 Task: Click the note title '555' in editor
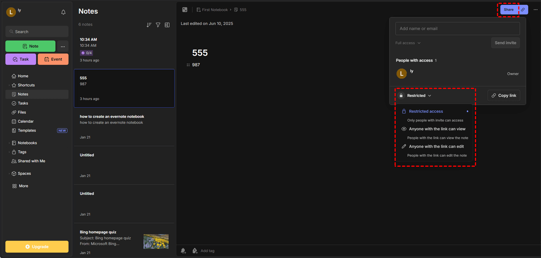(200, 53)
